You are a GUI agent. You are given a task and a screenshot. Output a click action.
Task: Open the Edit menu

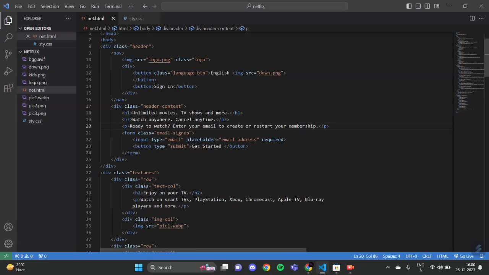coord(31,6)
